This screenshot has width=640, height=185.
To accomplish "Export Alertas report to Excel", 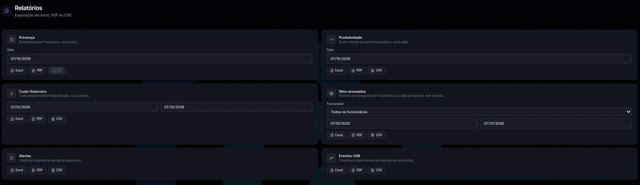I will point(17,170).
